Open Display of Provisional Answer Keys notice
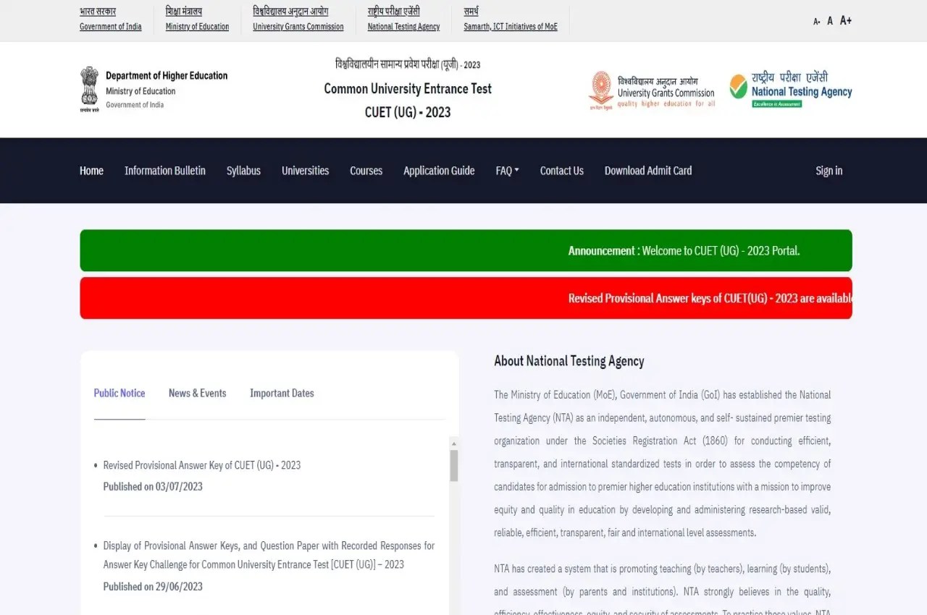 click(x=269, y=555)
